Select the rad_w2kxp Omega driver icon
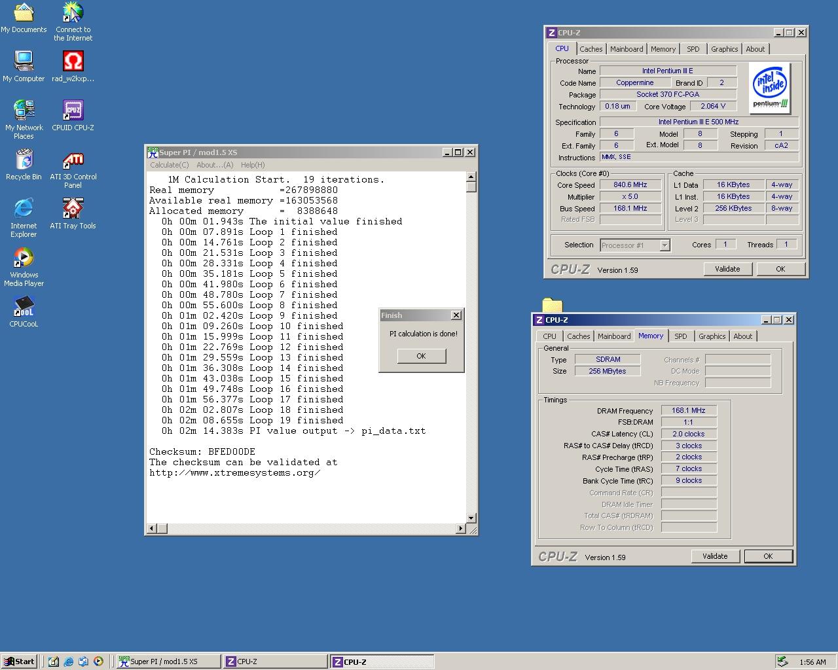 [x=73, y=67]
